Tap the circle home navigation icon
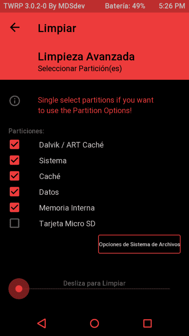The width and height of the screenshot is (189, 336). (x=94, y=323)
